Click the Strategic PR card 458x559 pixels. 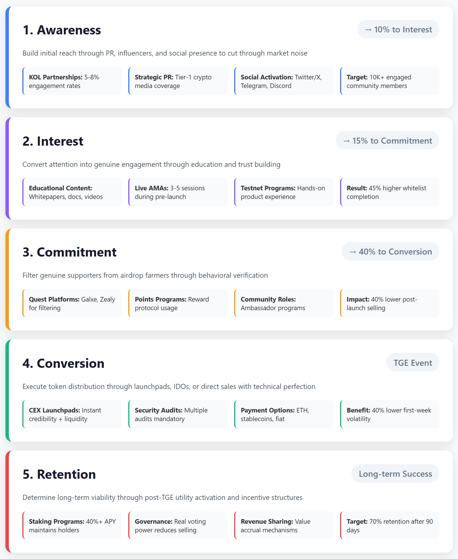tap(178, 81)
